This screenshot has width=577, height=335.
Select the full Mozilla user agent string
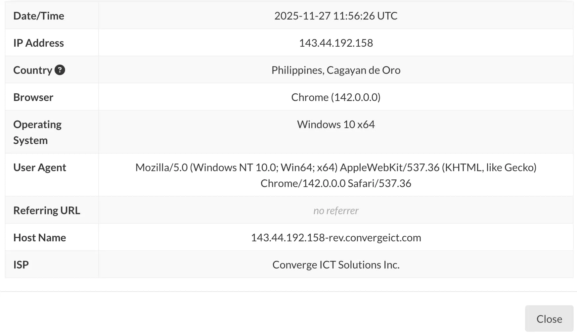click(336, 175)
